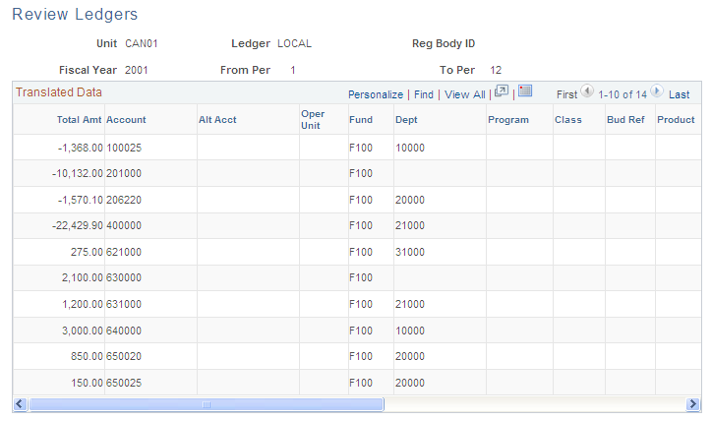712x421 pixels.
Task: Sort by Program column header
Action: point(508,120)
